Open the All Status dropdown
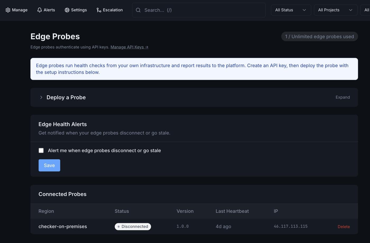 pos(291,10)
